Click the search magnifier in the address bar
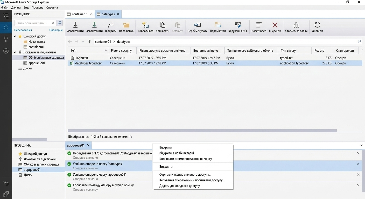The width and height of the screenshot is (365, 199). point(359,41)
